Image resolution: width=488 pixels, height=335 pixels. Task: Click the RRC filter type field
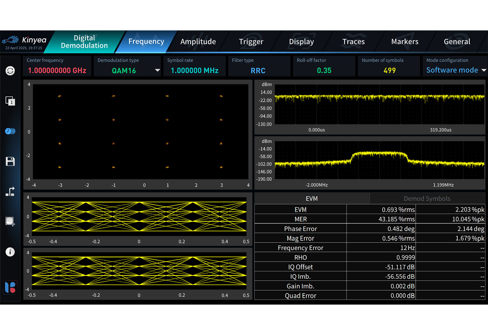pos(258,71)
